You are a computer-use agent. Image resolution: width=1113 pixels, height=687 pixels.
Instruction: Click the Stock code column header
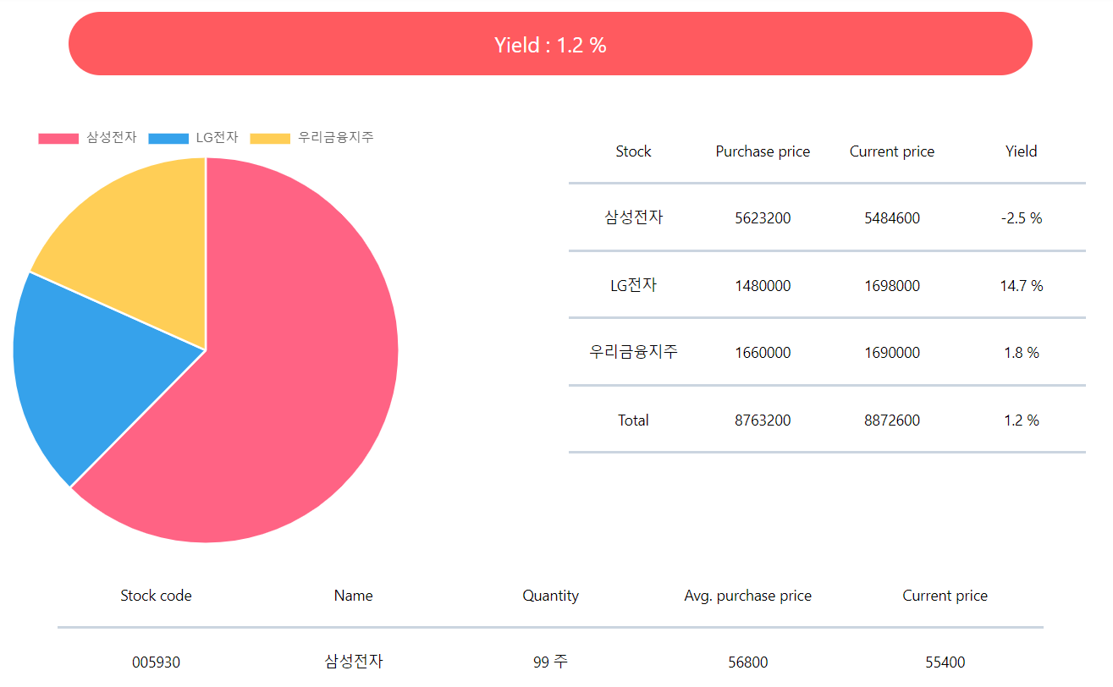point(156,596)
